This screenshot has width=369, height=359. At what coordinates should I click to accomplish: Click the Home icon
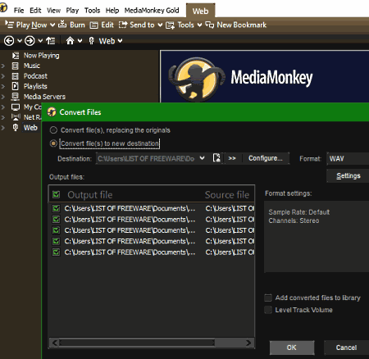pyautogui.click(x=70, y=41)
